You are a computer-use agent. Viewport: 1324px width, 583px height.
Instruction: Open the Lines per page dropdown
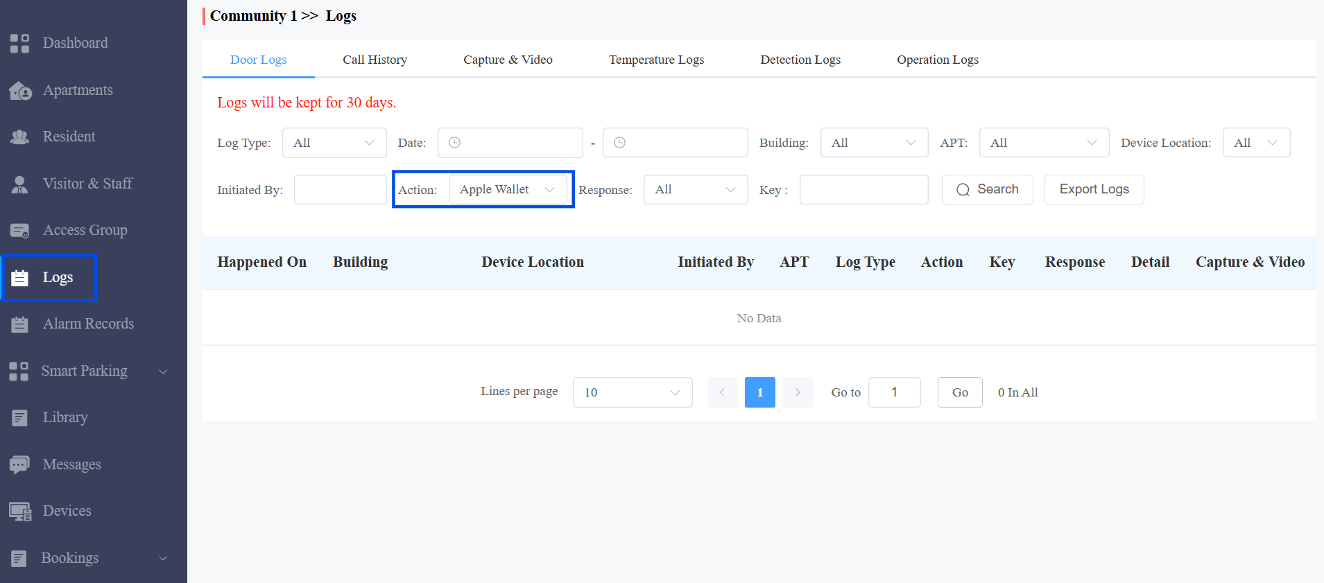coord(633,392)
